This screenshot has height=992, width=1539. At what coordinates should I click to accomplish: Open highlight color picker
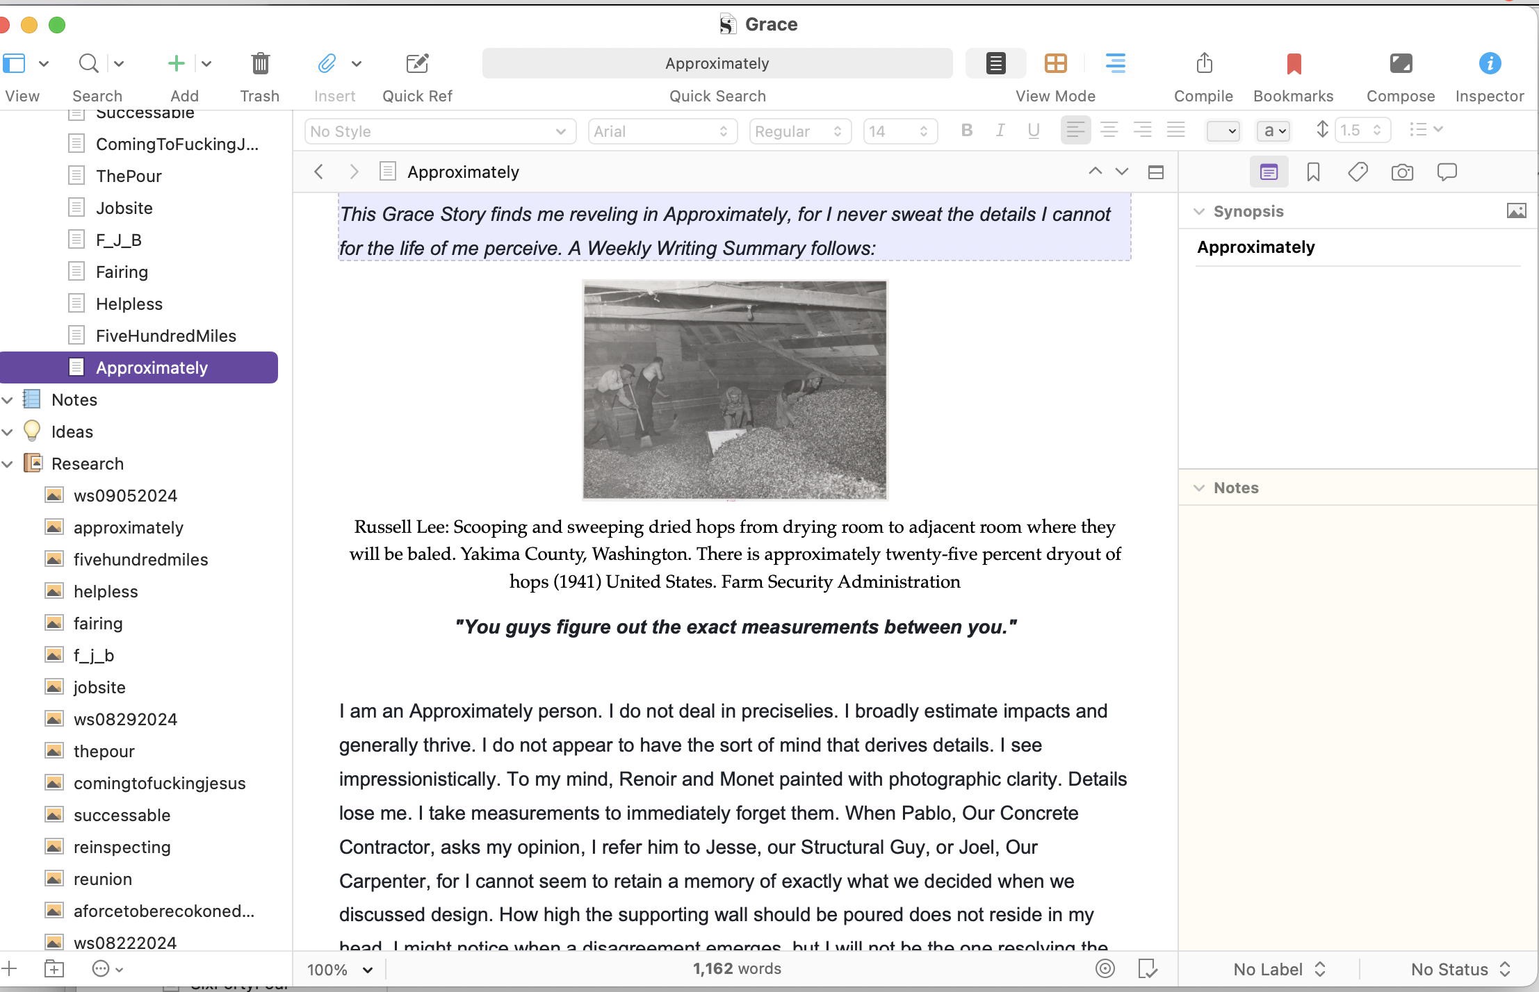1273,131
